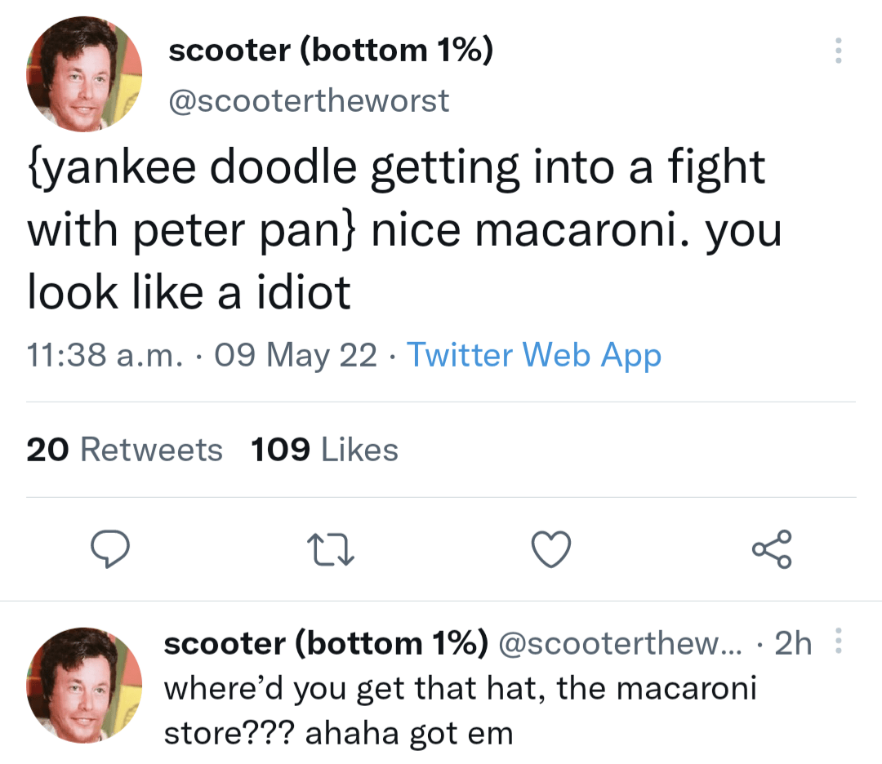The width and height of the screenshot is (882, 764).
Task: Open the reply tweet's profile avatar
Action: click(x=84, y=685)
